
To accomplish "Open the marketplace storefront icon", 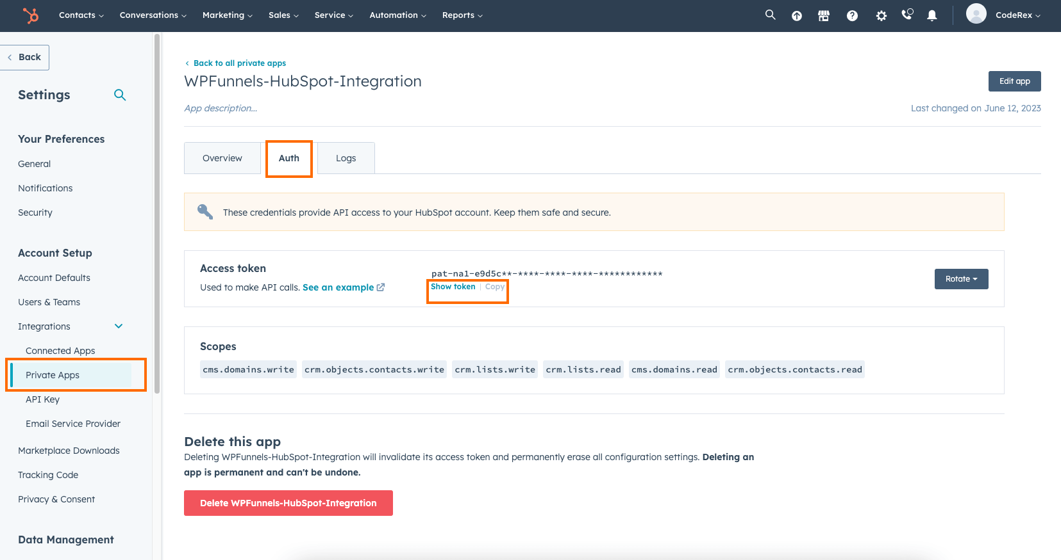I will [x=824, y=16].
